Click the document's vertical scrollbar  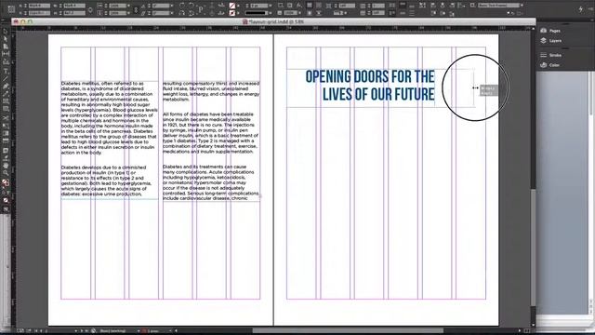click(533, 177)
